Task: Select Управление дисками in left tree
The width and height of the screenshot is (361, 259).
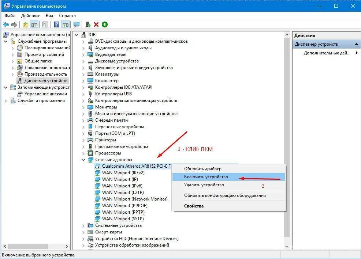Action: pos(46,94)
